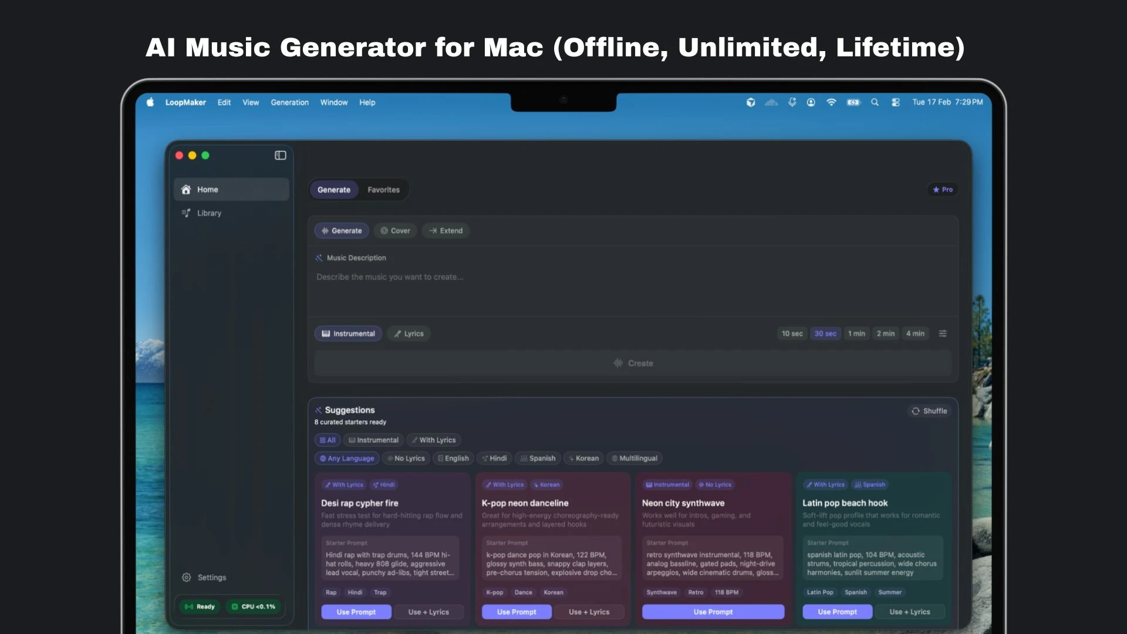Click the Pro star badge
The height and width of the screenshot is (634, 1127).
pyautogui.click(x=943, y=190)
